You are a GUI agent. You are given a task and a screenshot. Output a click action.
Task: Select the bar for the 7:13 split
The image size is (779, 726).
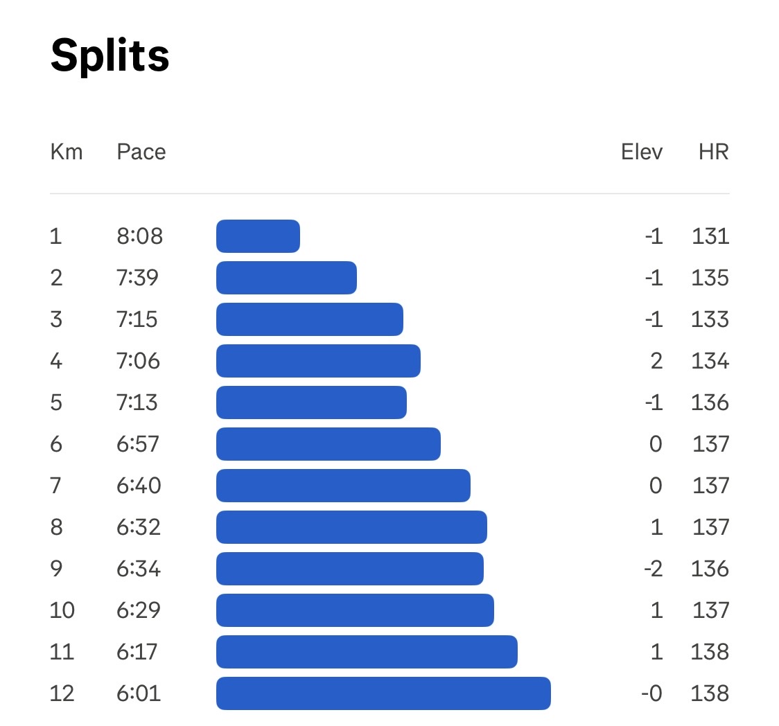click(x=311, y=402)
